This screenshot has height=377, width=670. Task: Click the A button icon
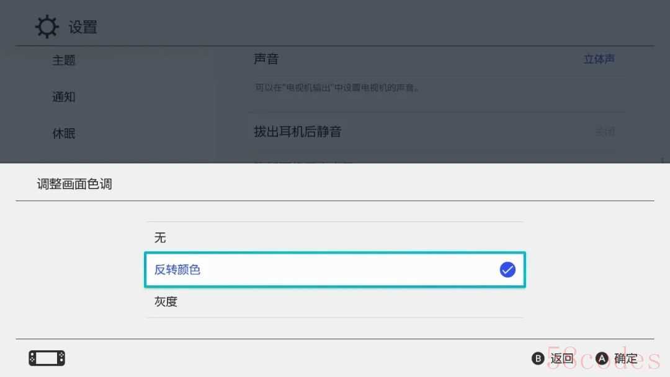[602, 358]
